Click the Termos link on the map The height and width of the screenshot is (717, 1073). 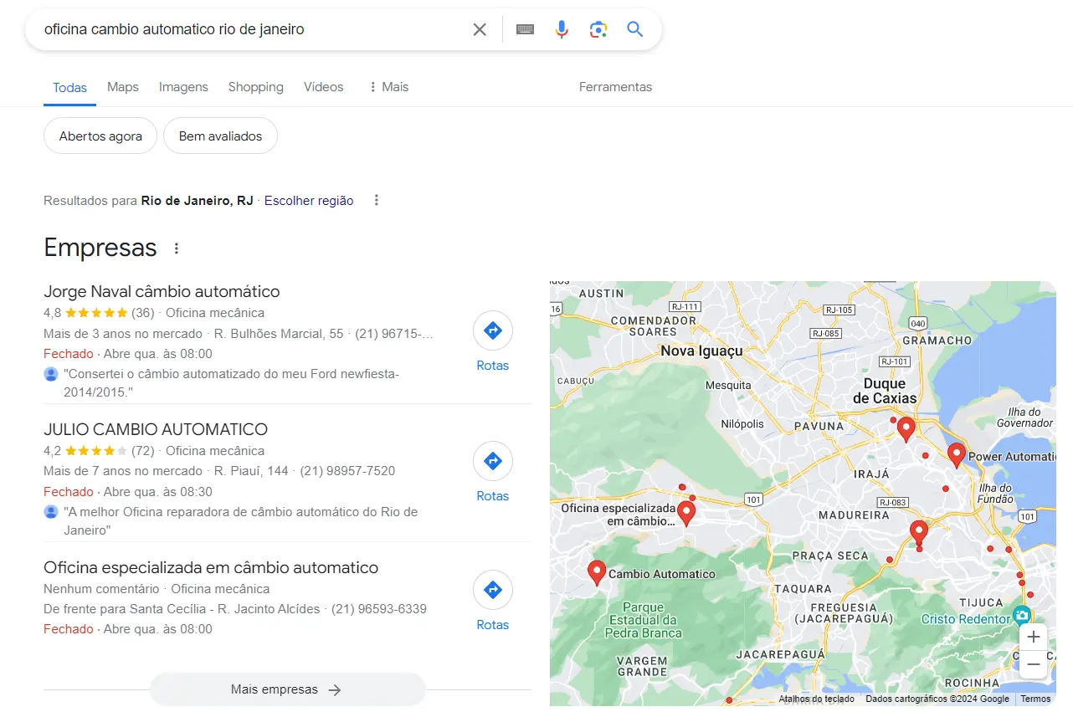point(1035,699)
